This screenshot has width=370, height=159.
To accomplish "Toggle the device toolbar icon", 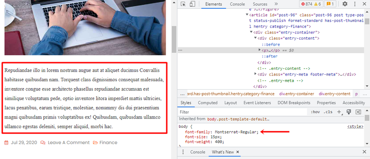I will tap(192, 4).
